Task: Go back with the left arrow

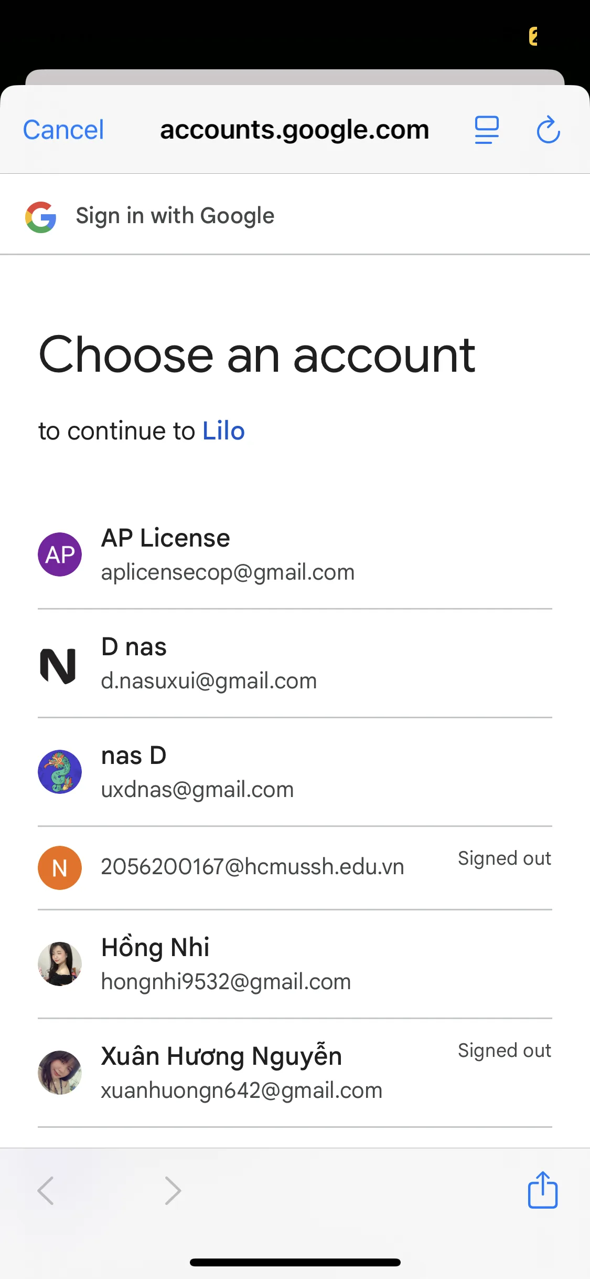Action: (46, 1190)
